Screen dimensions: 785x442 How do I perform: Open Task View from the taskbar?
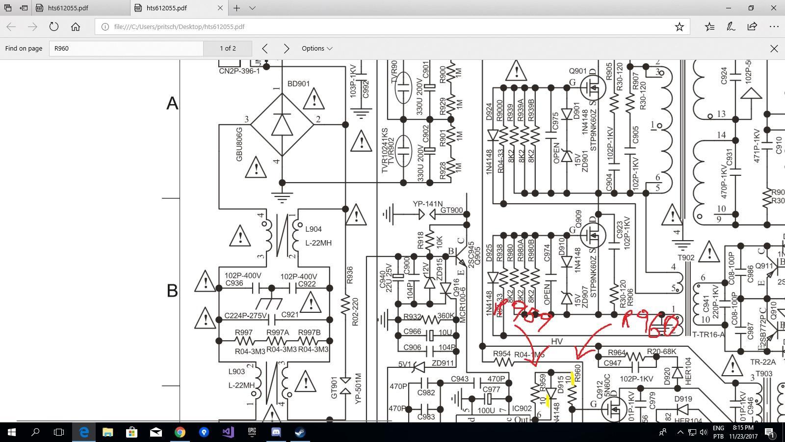pos(59,432)
